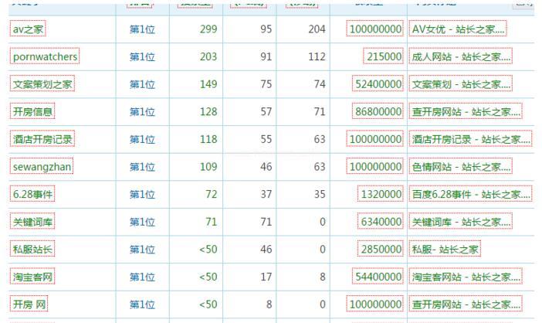Click the 6.28事件 keyword link
This screenshot has width=542, height=323.
(32, 195)
